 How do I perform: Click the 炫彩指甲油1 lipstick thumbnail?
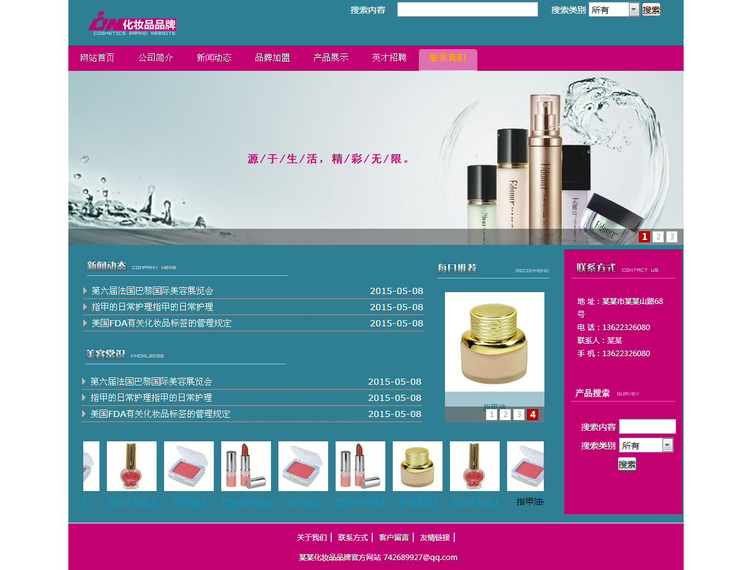click(x=360, y=466)
